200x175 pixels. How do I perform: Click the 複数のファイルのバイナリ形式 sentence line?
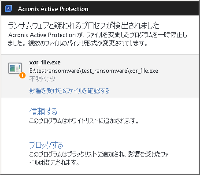(x=78, y=43)
